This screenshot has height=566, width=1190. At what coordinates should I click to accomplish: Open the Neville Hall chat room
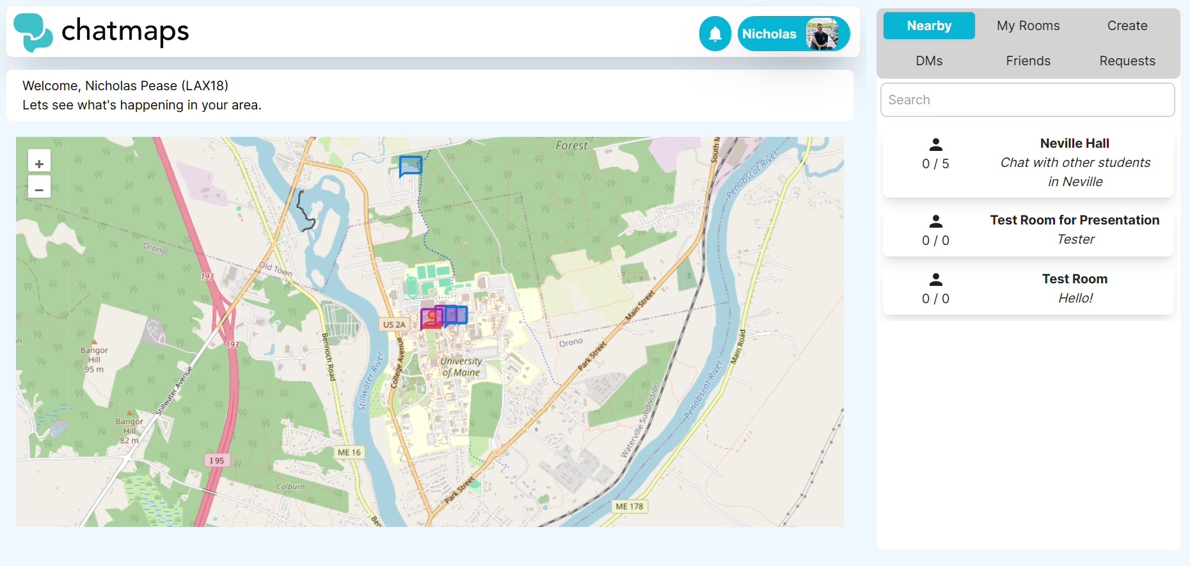tap(1074, 144)
